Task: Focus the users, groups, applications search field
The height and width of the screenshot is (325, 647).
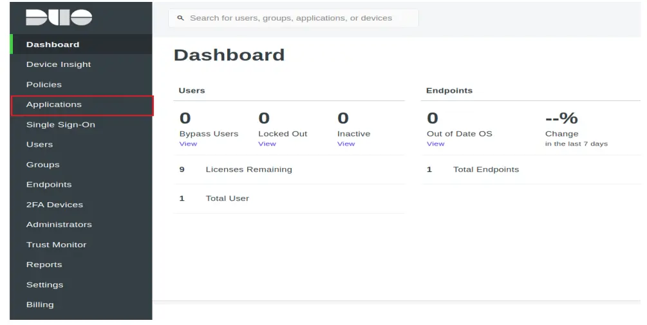Action: tap(294, 18)
